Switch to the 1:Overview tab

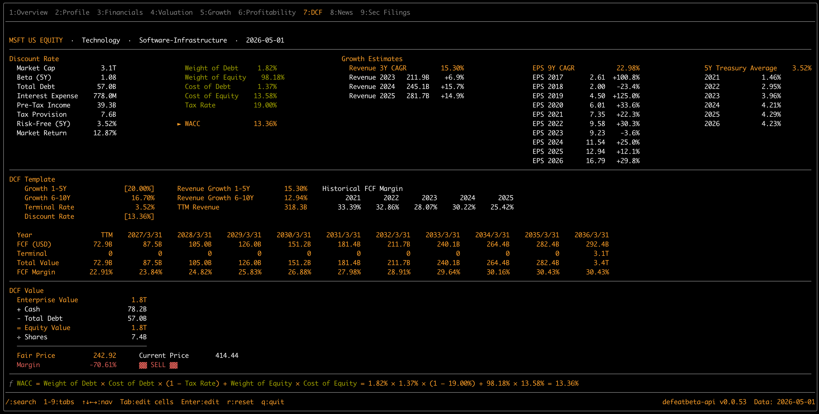click(x=28, y=12)
